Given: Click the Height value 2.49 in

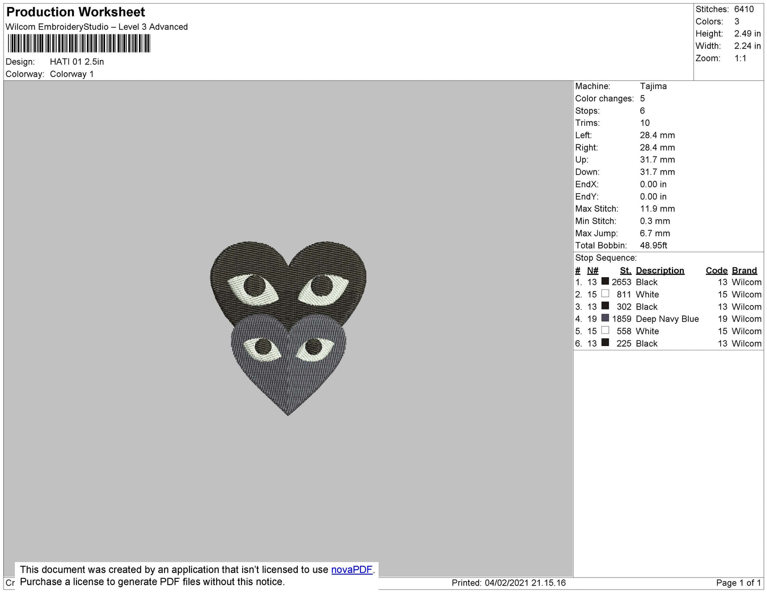Looking at the screenshot, I should tap(747, 33).
